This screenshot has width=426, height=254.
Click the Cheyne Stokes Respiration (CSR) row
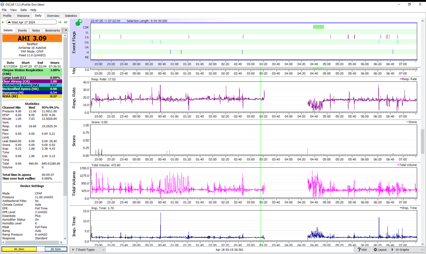tap(32, 72)
